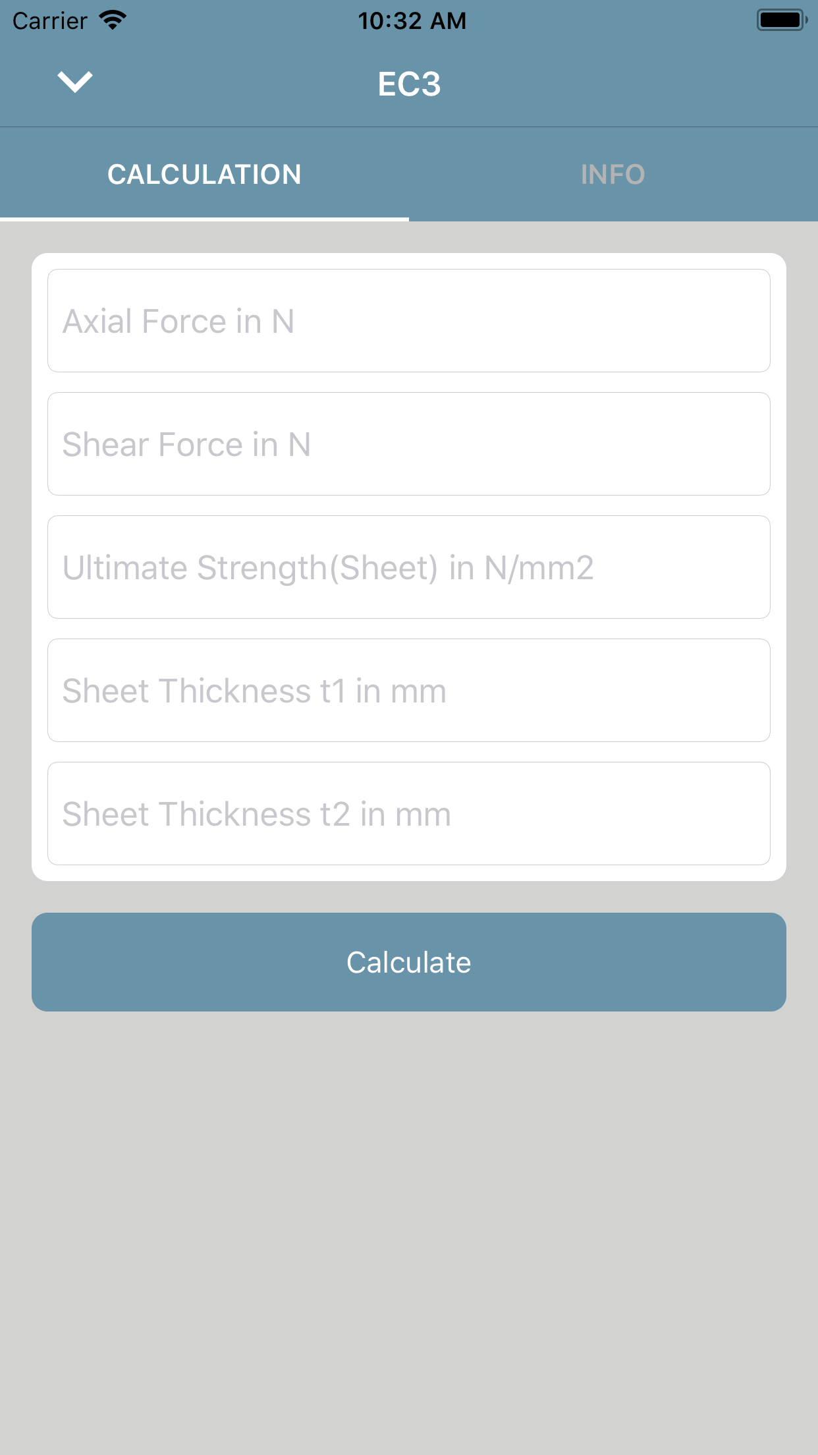Screen dimensions: 818x1455
Task: Click the white form card's bottom margin
Action: (408, 873)
